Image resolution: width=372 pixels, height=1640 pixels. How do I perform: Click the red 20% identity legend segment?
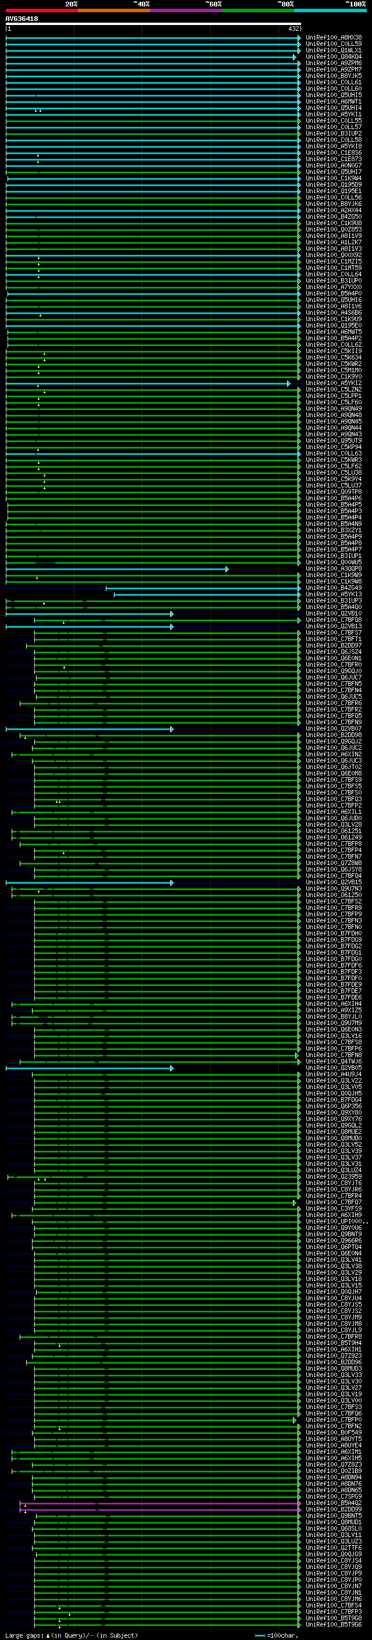41,10
